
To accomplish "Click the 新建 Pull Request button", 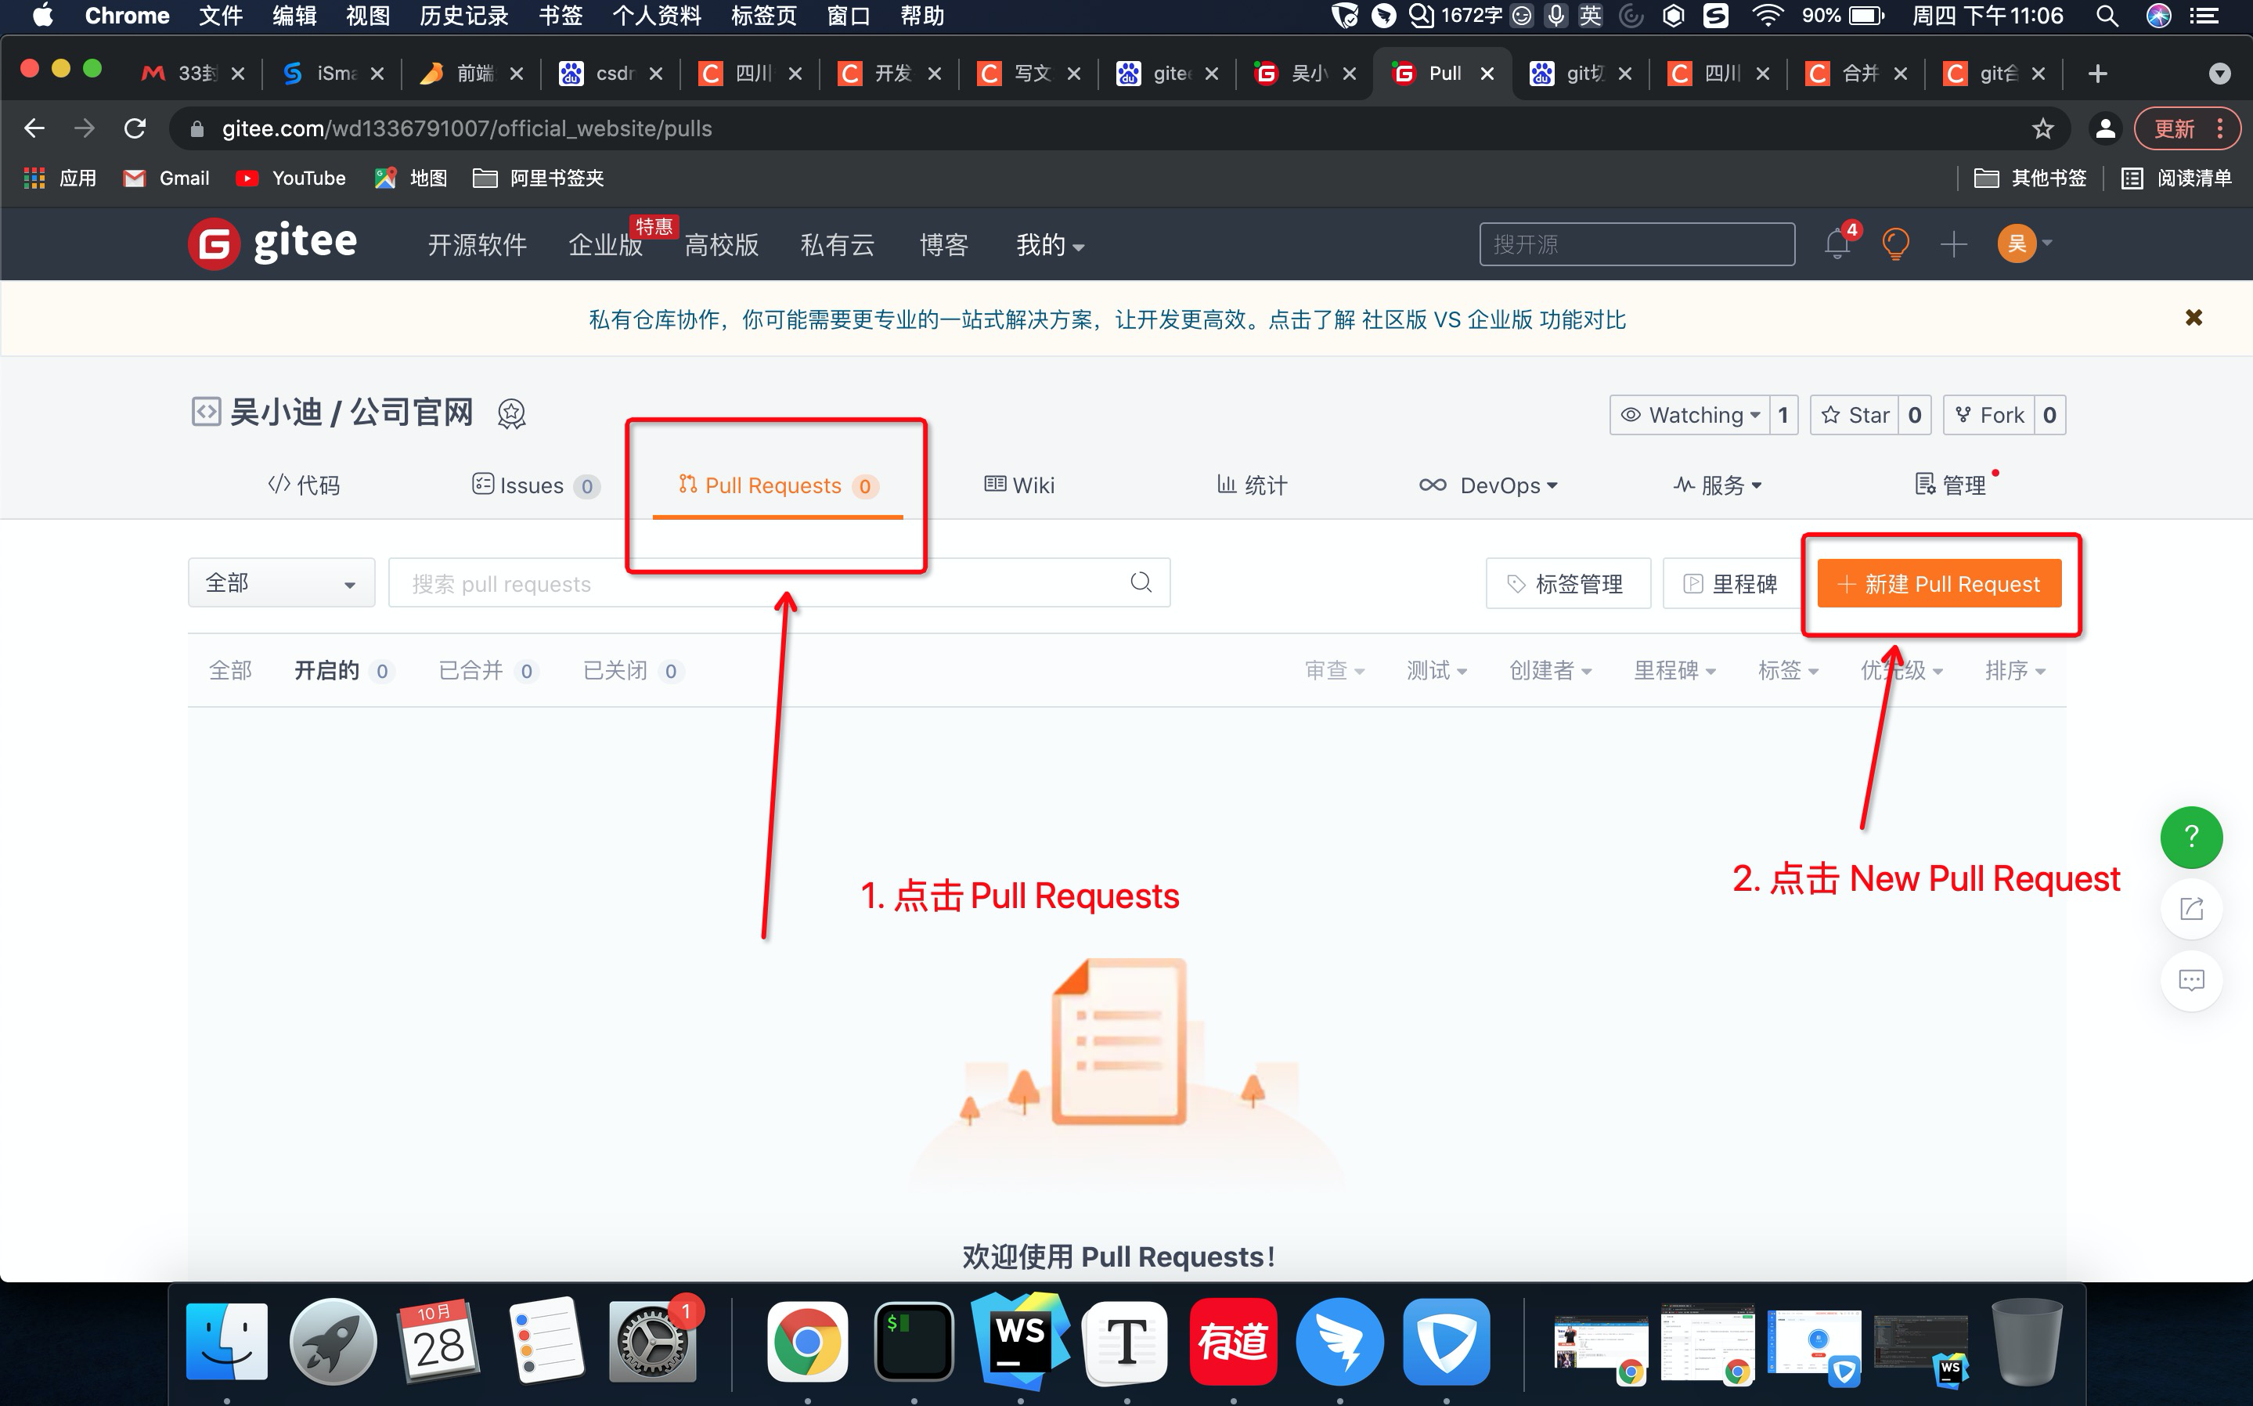I will coord(1940,583).
